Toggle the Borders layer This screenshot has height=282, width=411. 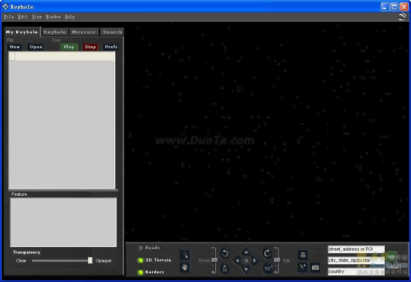pyautogui.click(x=140, y=272)
